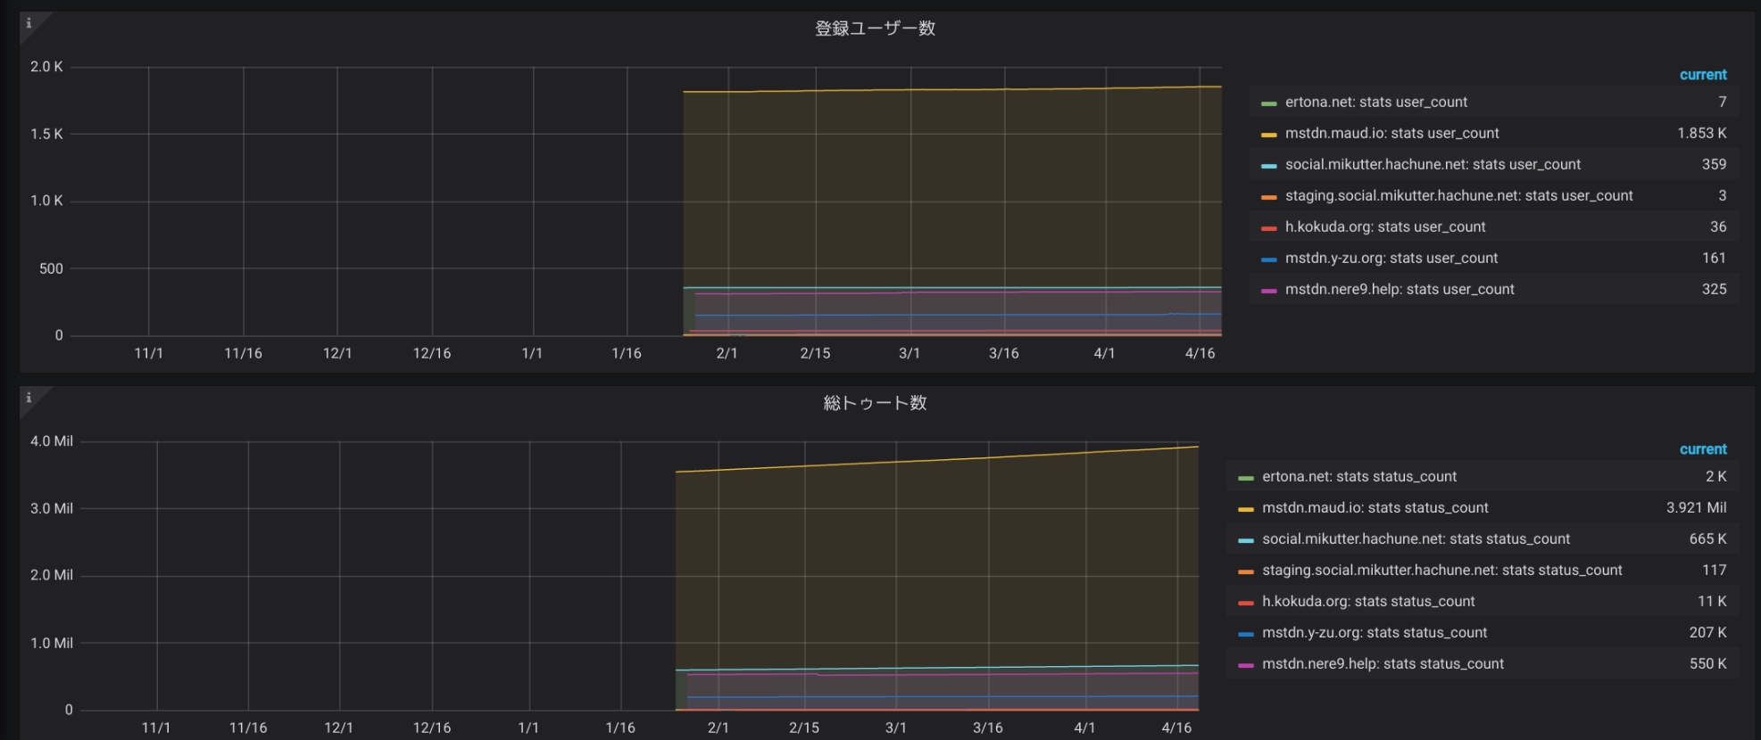Select h.kokuda.org status_count legend entry
1761x740 pixels.
[x=1367, y=602]
